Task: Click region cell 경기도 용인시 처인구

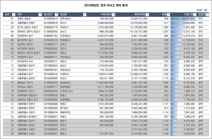Action: click(x=28, y=27)
